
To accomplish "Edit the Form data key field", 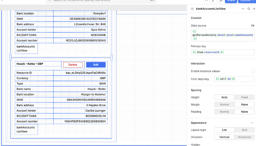I will pos(234,79).
